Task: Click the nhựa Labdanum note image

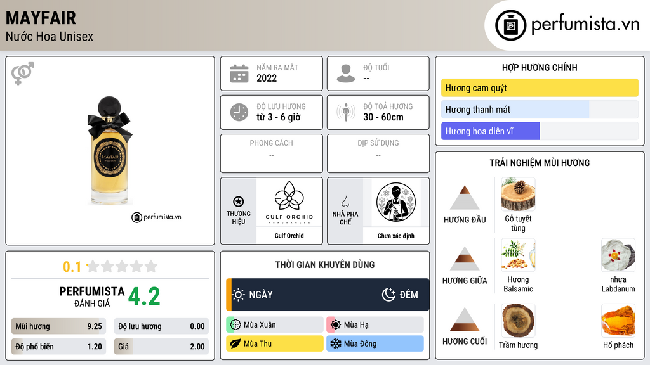Action: (x=618, y=255)
